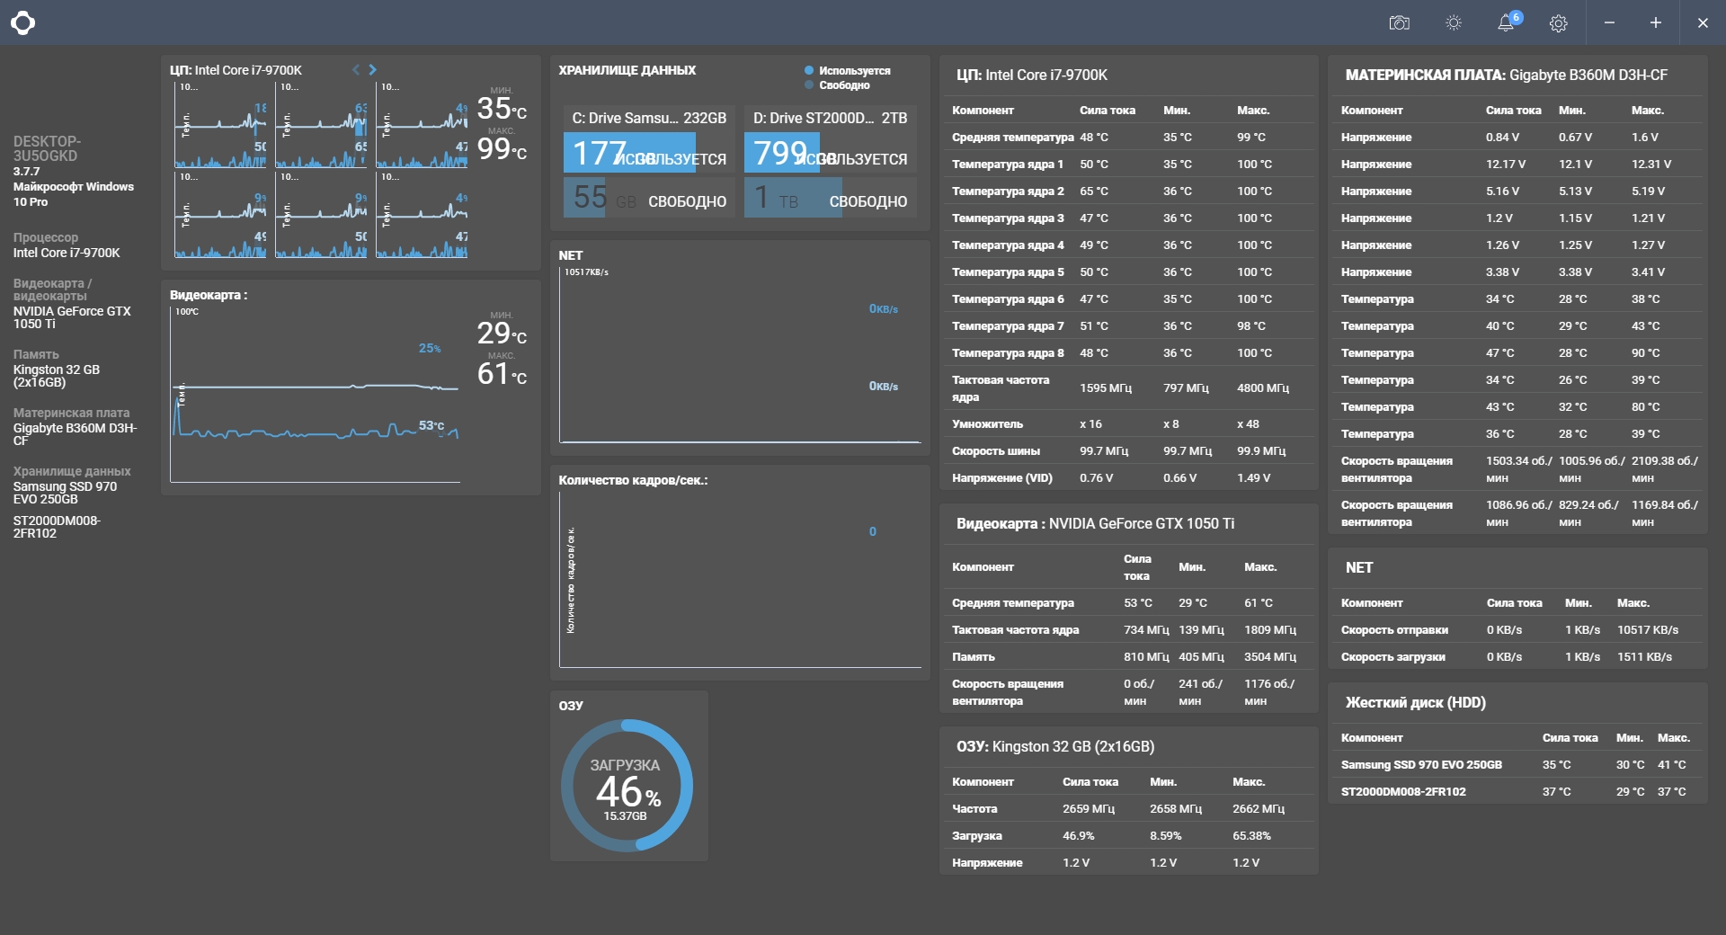This screenshot has width=1726, height=935.
Task: Click the Напряжение (VID) row label
Action: tap(1002, 478)
